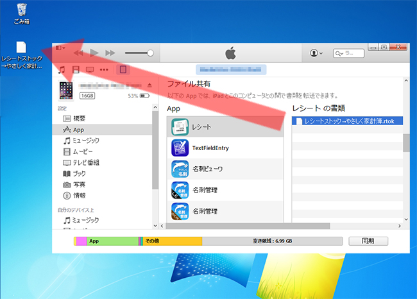Adjust the volume slider knob
The image size is (417, 299).
pyautogui.click(x=150, y=53)
